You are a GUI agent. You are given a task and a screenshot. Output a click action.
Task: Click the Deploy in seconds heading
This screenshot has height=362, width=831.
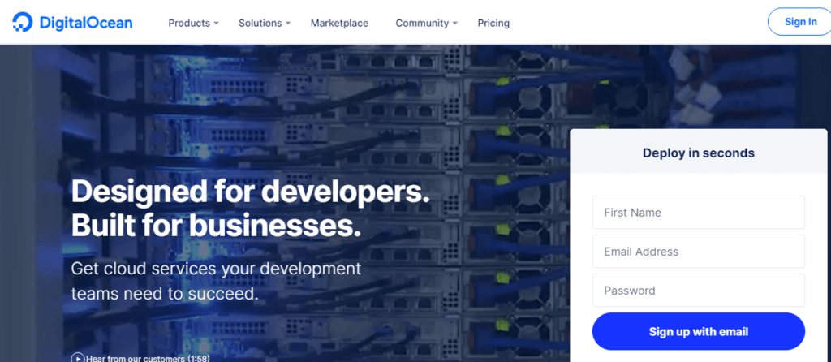tap(698, 153)
